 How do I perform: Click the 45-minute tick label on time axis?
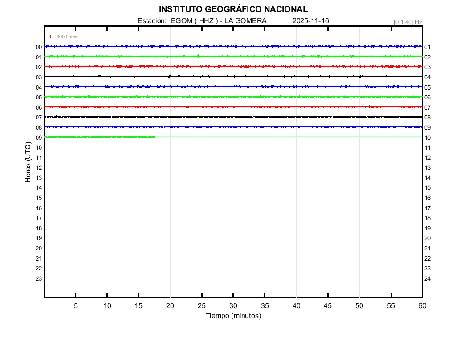point(328,305)
